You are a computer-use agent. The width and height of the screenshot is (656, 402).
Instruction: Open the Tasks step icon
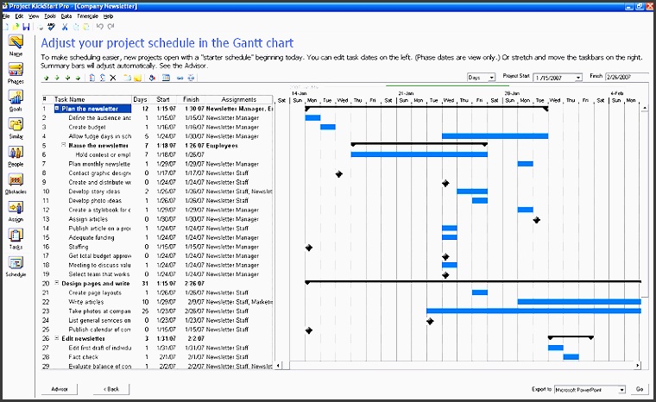16,238
